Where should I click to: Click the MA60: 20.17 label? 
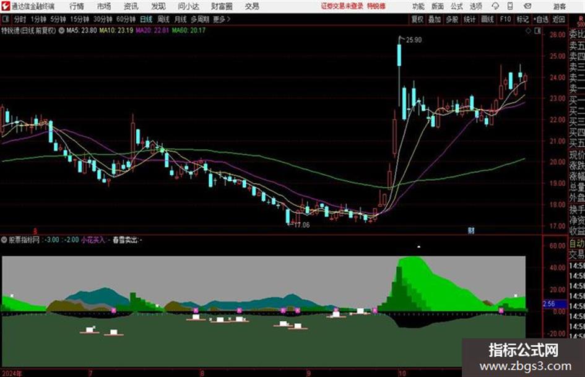(x=189, y=30)
